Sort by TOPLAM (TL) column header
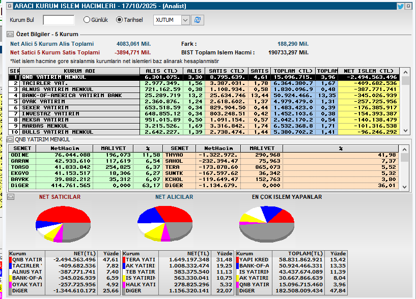416x299 pixels. tap(293, 71)
